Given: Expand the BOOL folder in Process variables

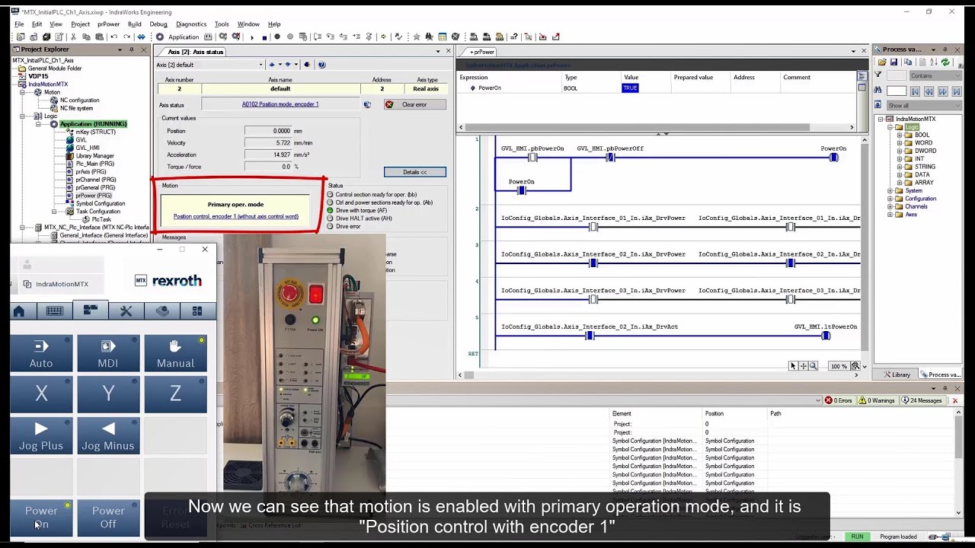Looking at the screenshot, I should point(899,135).
